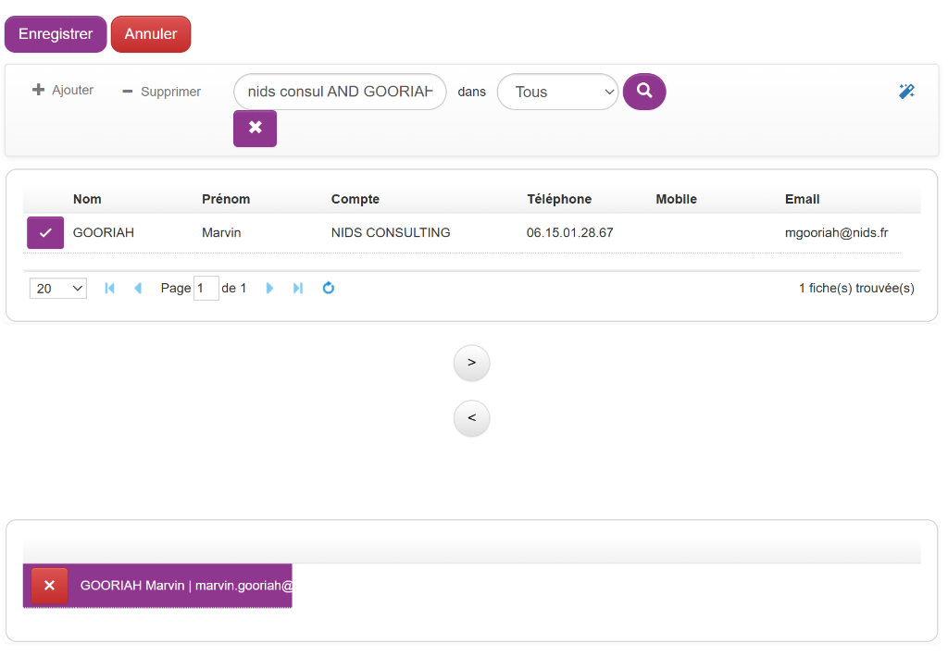Screen dimensions: 948x656
Task: Jump to last page of results
Action: point(298,289)
